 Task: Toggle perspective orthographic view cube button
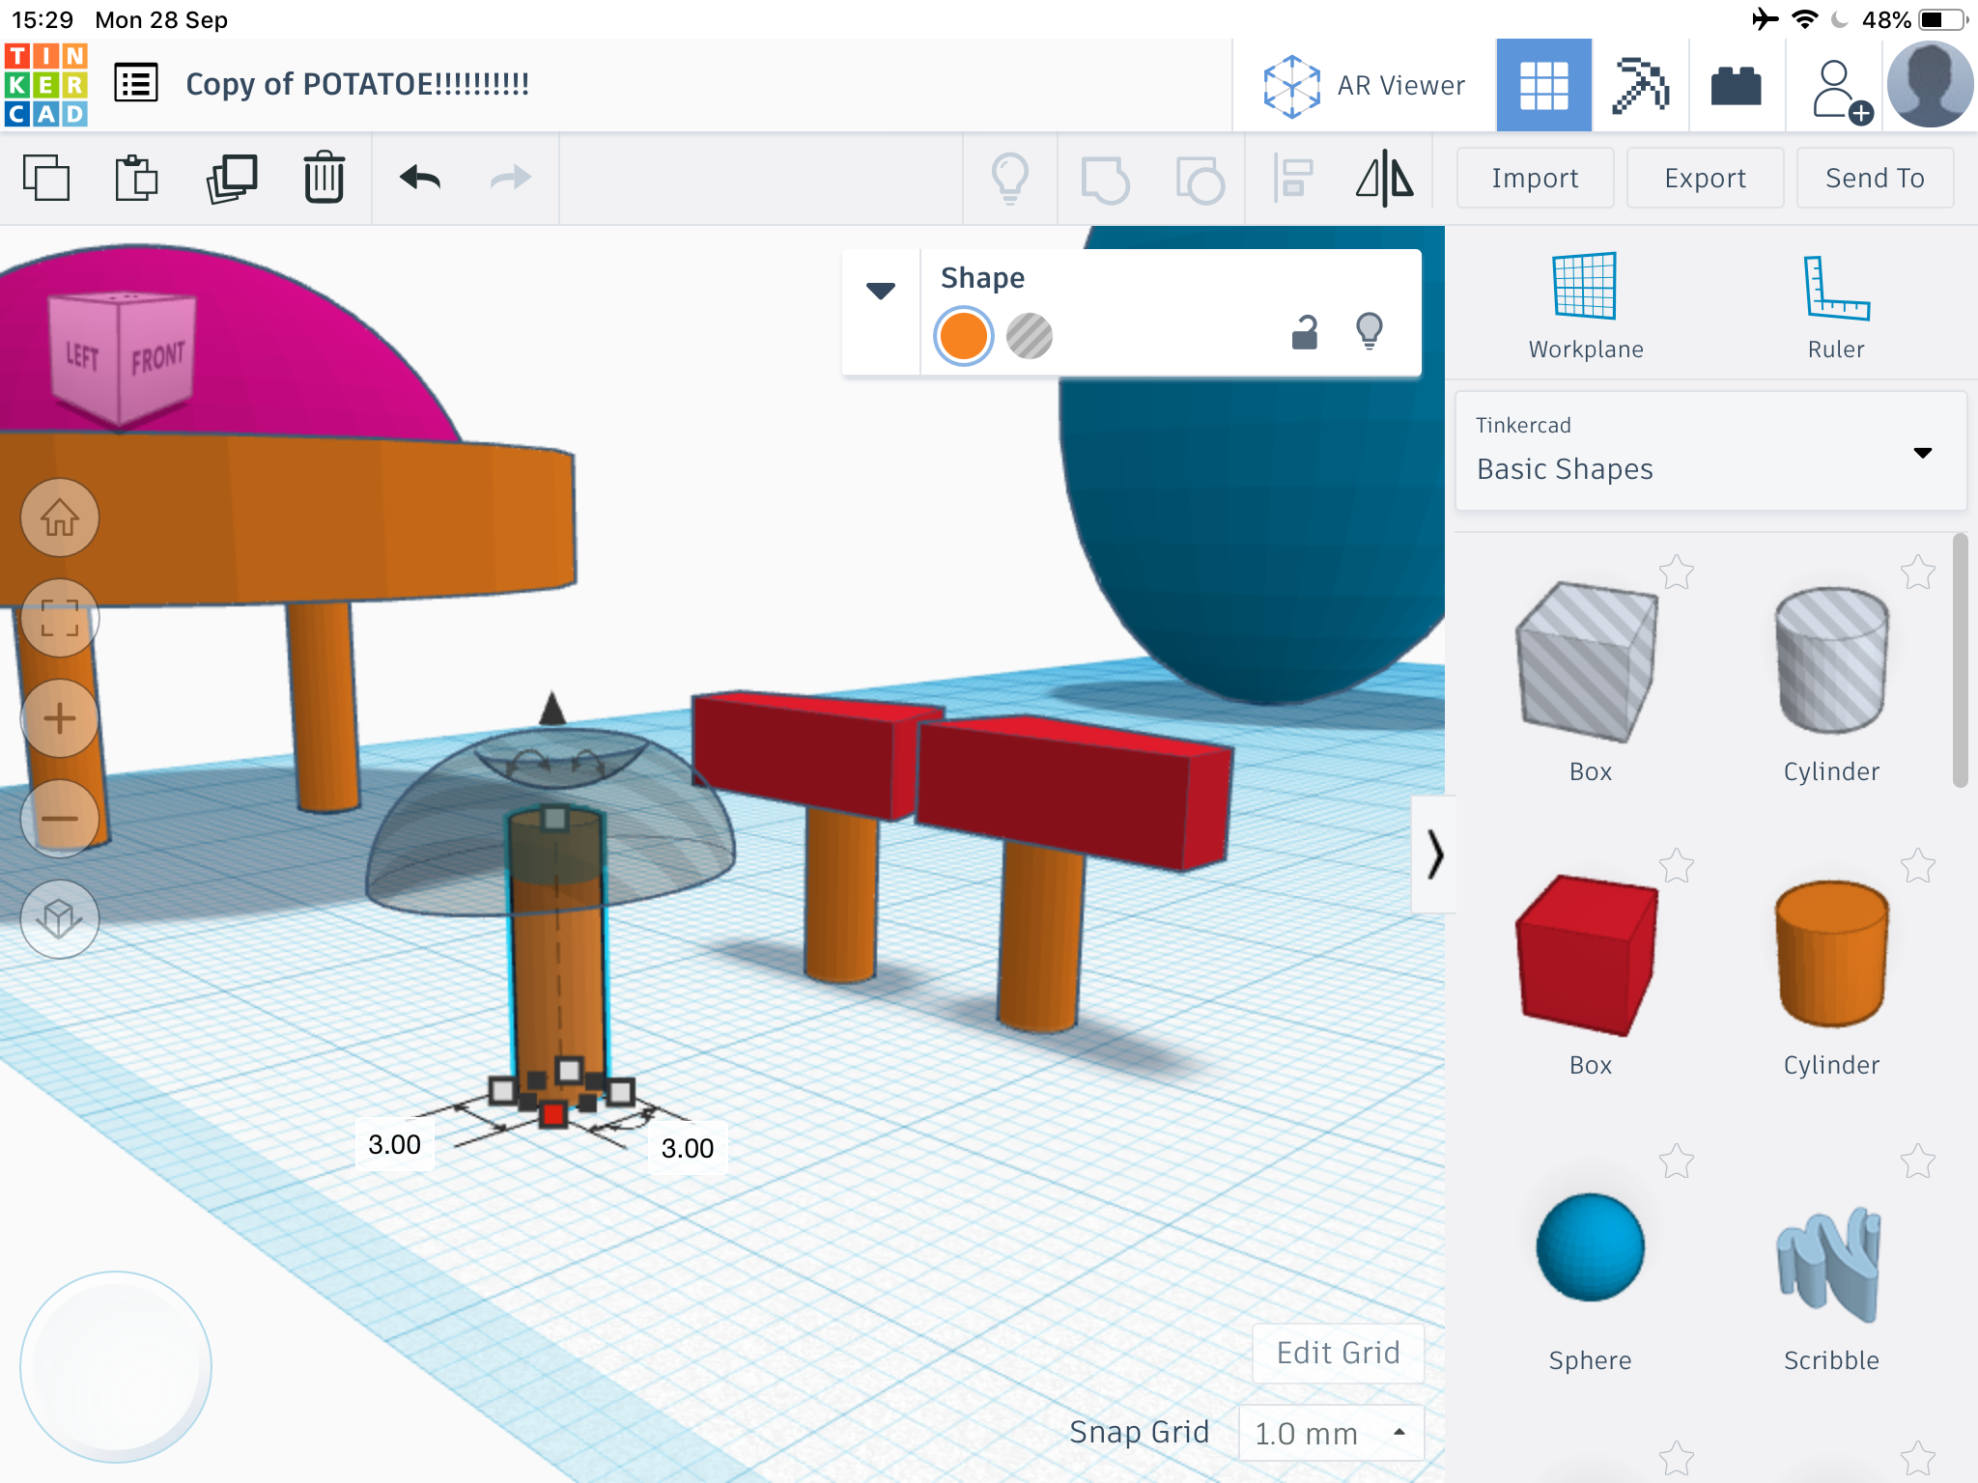(x=60, y=919)
